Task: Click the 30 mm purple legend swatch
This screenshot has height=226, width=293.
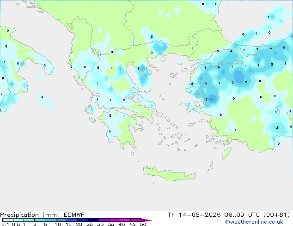Action: (104, 220)
